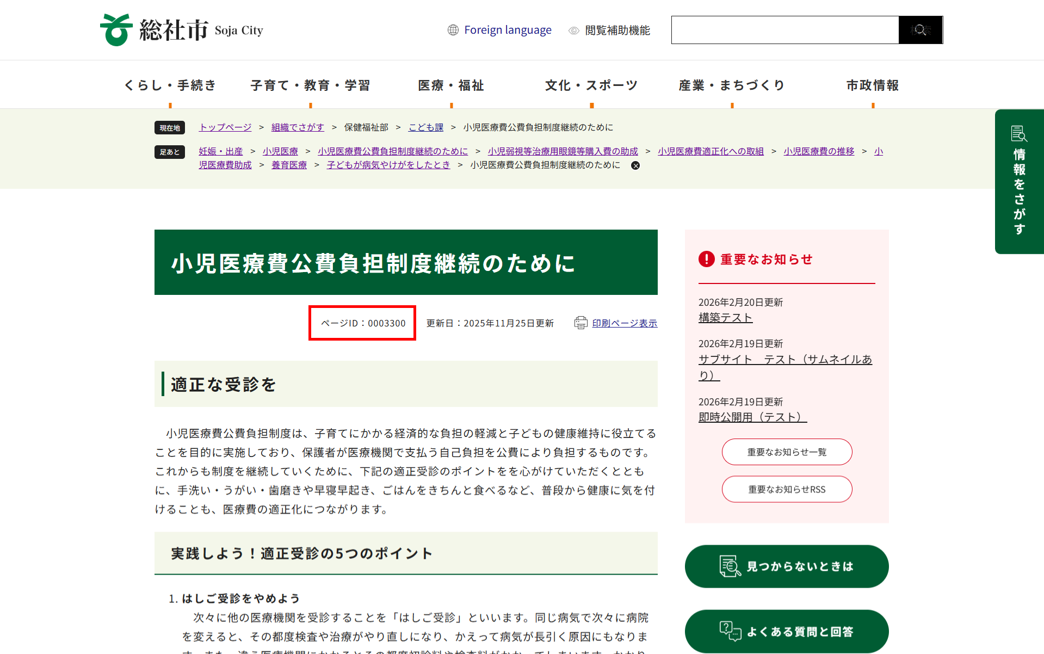Click the Soja City logo

tap(181, 30)
